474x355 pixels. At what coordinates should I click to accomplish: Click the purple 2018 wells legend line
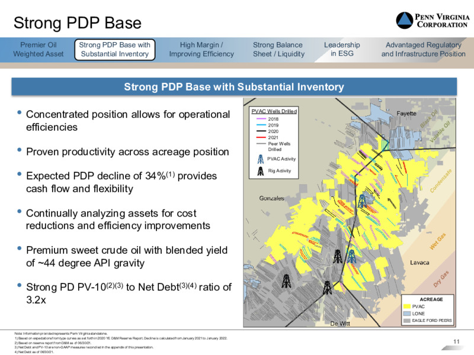pos(261,119)
